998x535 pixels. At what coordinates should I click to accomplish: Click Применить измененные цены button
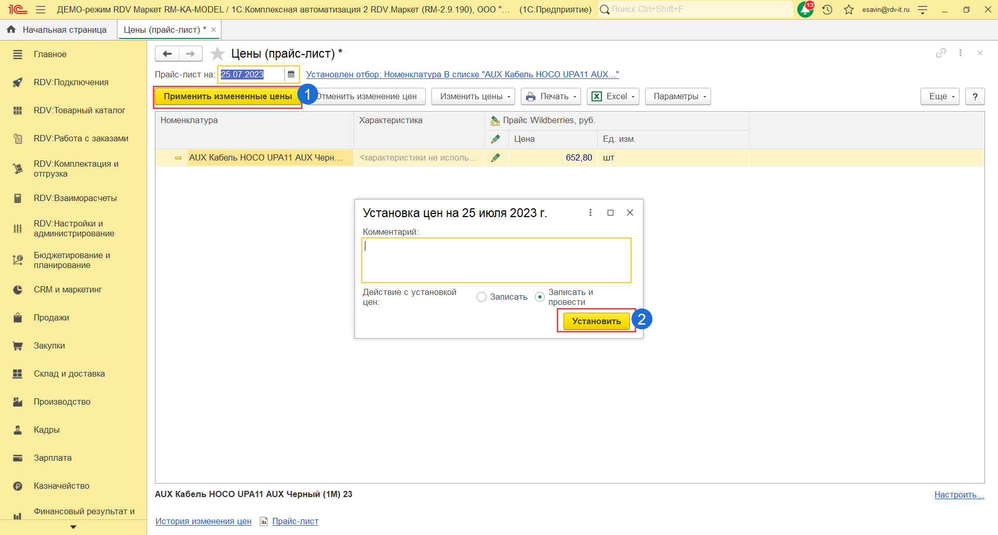coord(228,96)
